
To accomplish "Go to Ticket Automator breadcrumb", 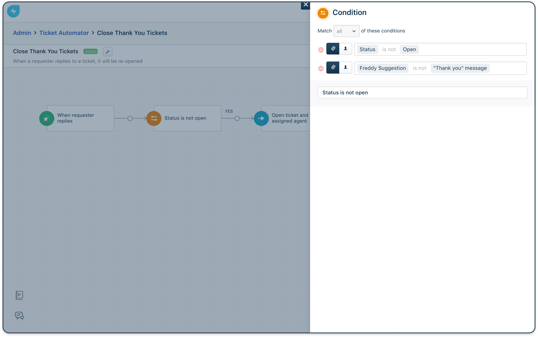I will coord(64,33).
